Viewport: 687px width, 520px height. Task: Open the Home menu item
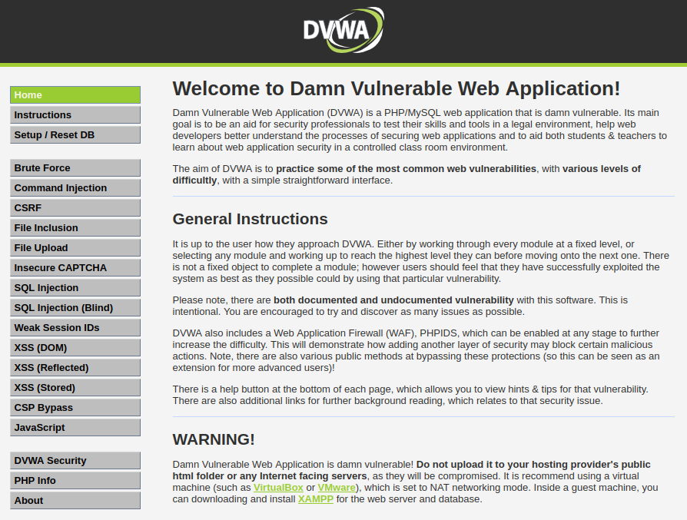[x=75, y=94]
